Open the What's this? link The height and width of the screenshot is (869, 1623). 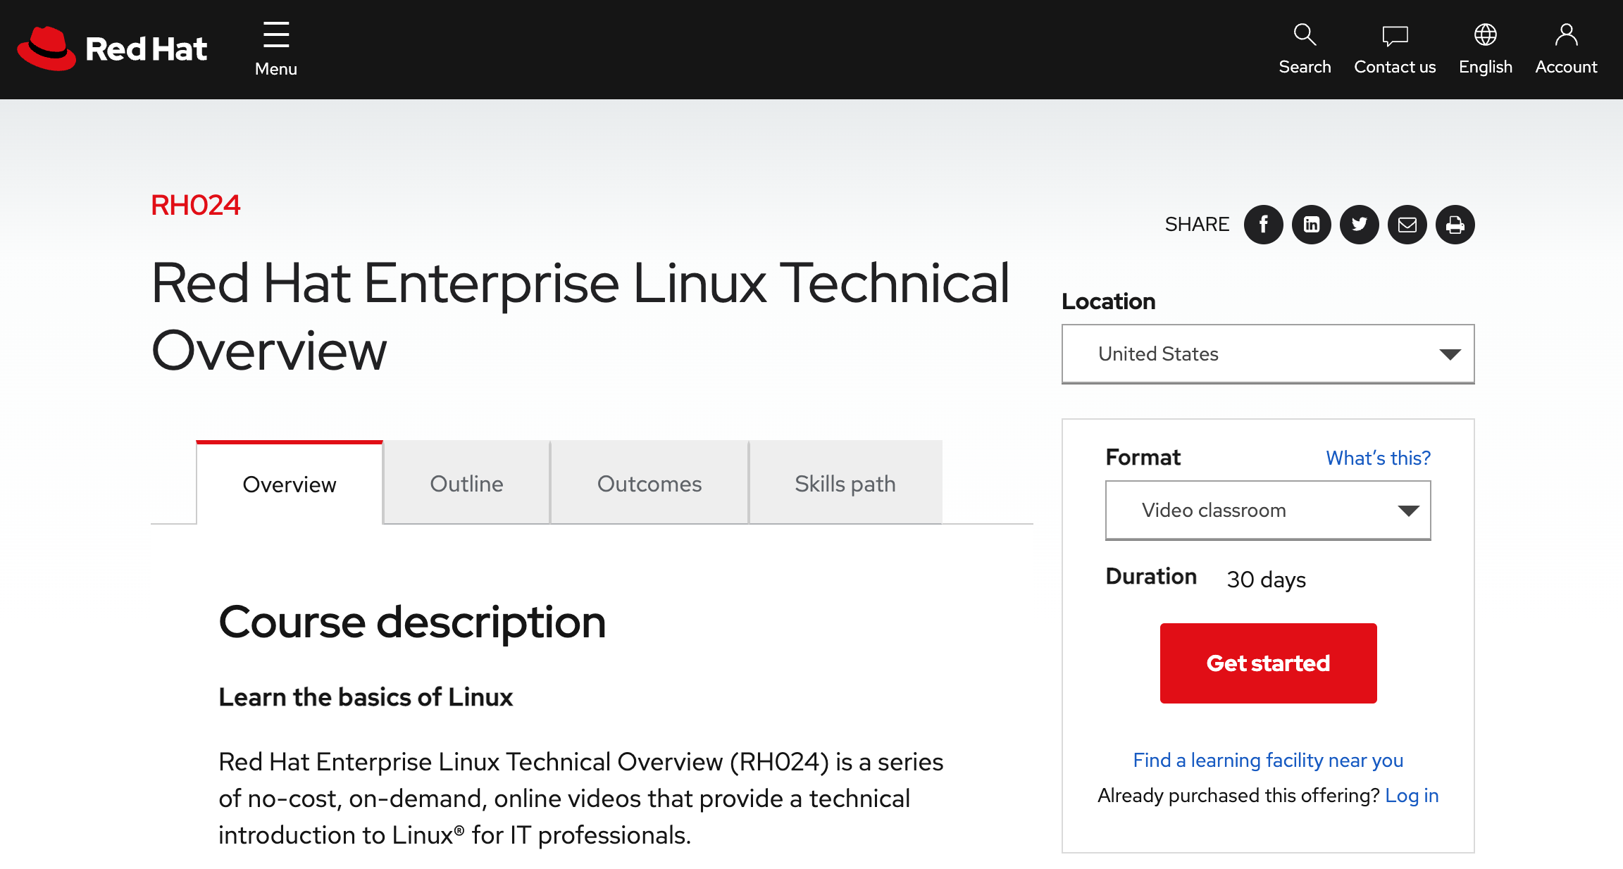tap(1378, 458)
